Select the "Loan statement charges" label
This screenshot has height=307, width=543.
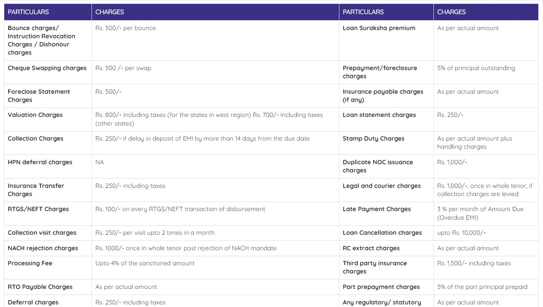[x=379, y=115]
